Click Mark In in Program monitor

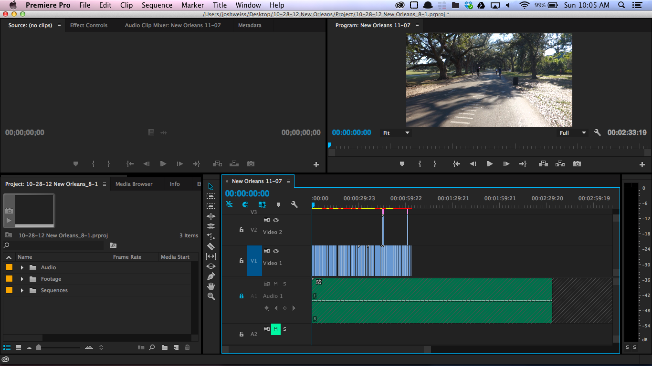420,164
